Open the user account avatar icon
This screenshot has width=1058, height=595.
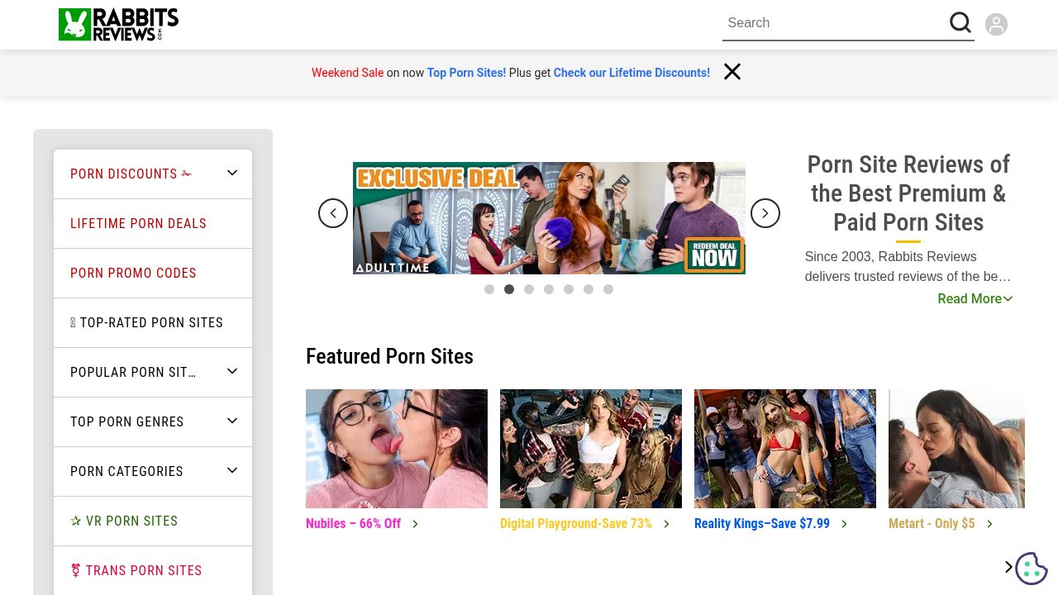pyautogui.click(x=996, y=24)
